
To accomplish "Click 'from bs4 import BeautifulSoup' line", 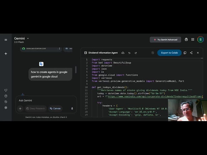I will [x=111, y=63].
